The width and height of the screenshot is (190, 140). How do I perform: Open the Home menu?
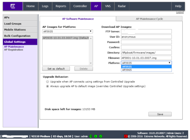coord(31,6)
